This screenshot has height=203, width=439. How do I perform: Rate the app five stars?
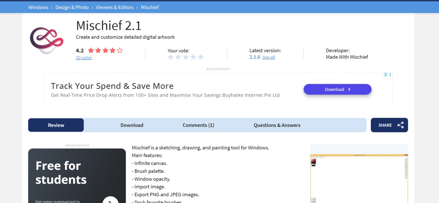click(x=201, y=57)
